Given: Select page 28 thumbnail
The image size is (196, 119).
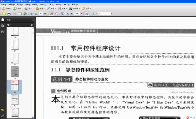Looking at the screenshot, I should [15, 58].
